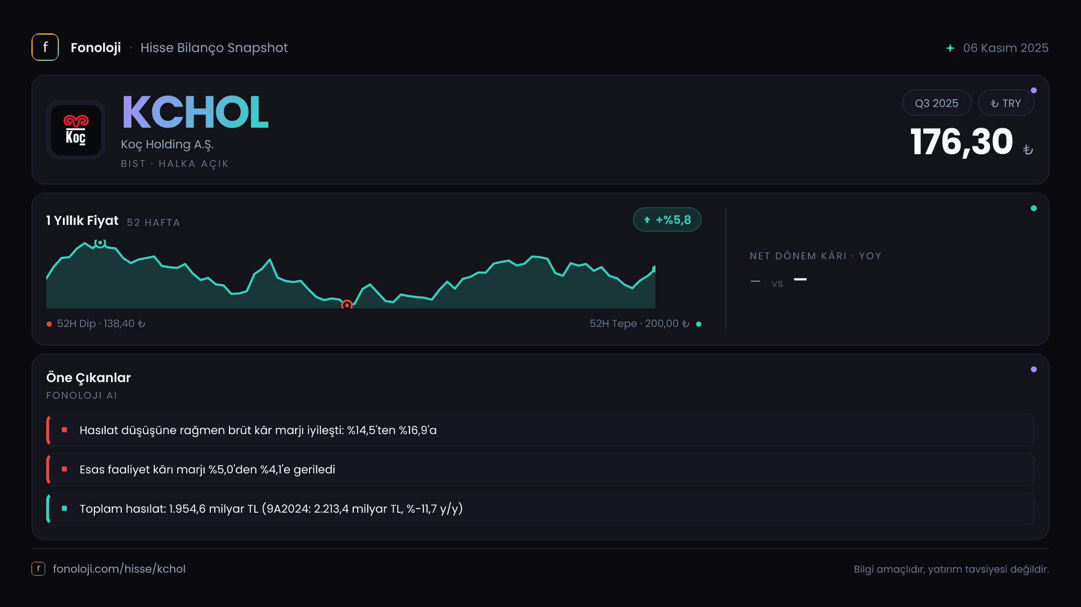This screenshot has width=1081, height=607.
Task: Click the KCHOL ticker title
Action: pyautogui.click(x=195, y=112)
